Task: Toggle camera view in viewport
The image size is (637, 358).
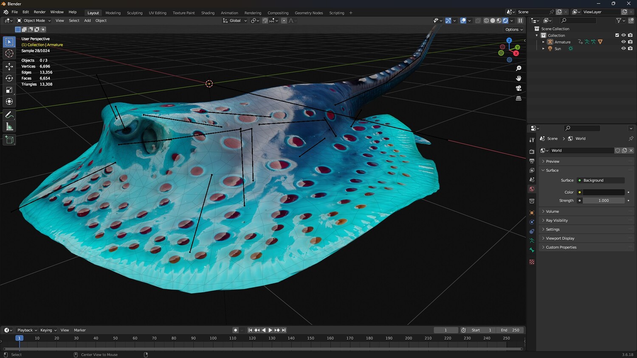Action: pos(519,88)
